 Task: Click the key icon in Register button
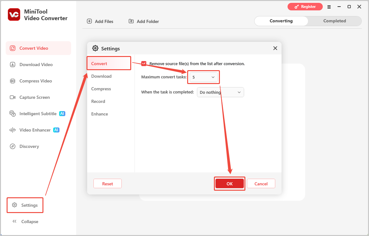(x=297, y=7)
